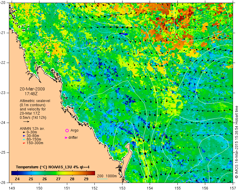Image resolution: width=239 pixels, height=191 pixels.
Task: Click the blue ANMN mooring arrow near 153E
Action: pyautogui.click(x=124, y=34)
